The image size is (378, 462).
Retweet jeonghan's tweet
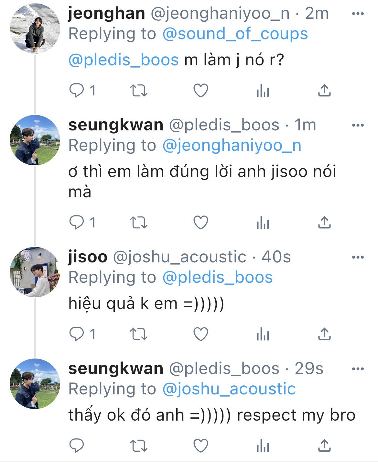pos(138,91)
